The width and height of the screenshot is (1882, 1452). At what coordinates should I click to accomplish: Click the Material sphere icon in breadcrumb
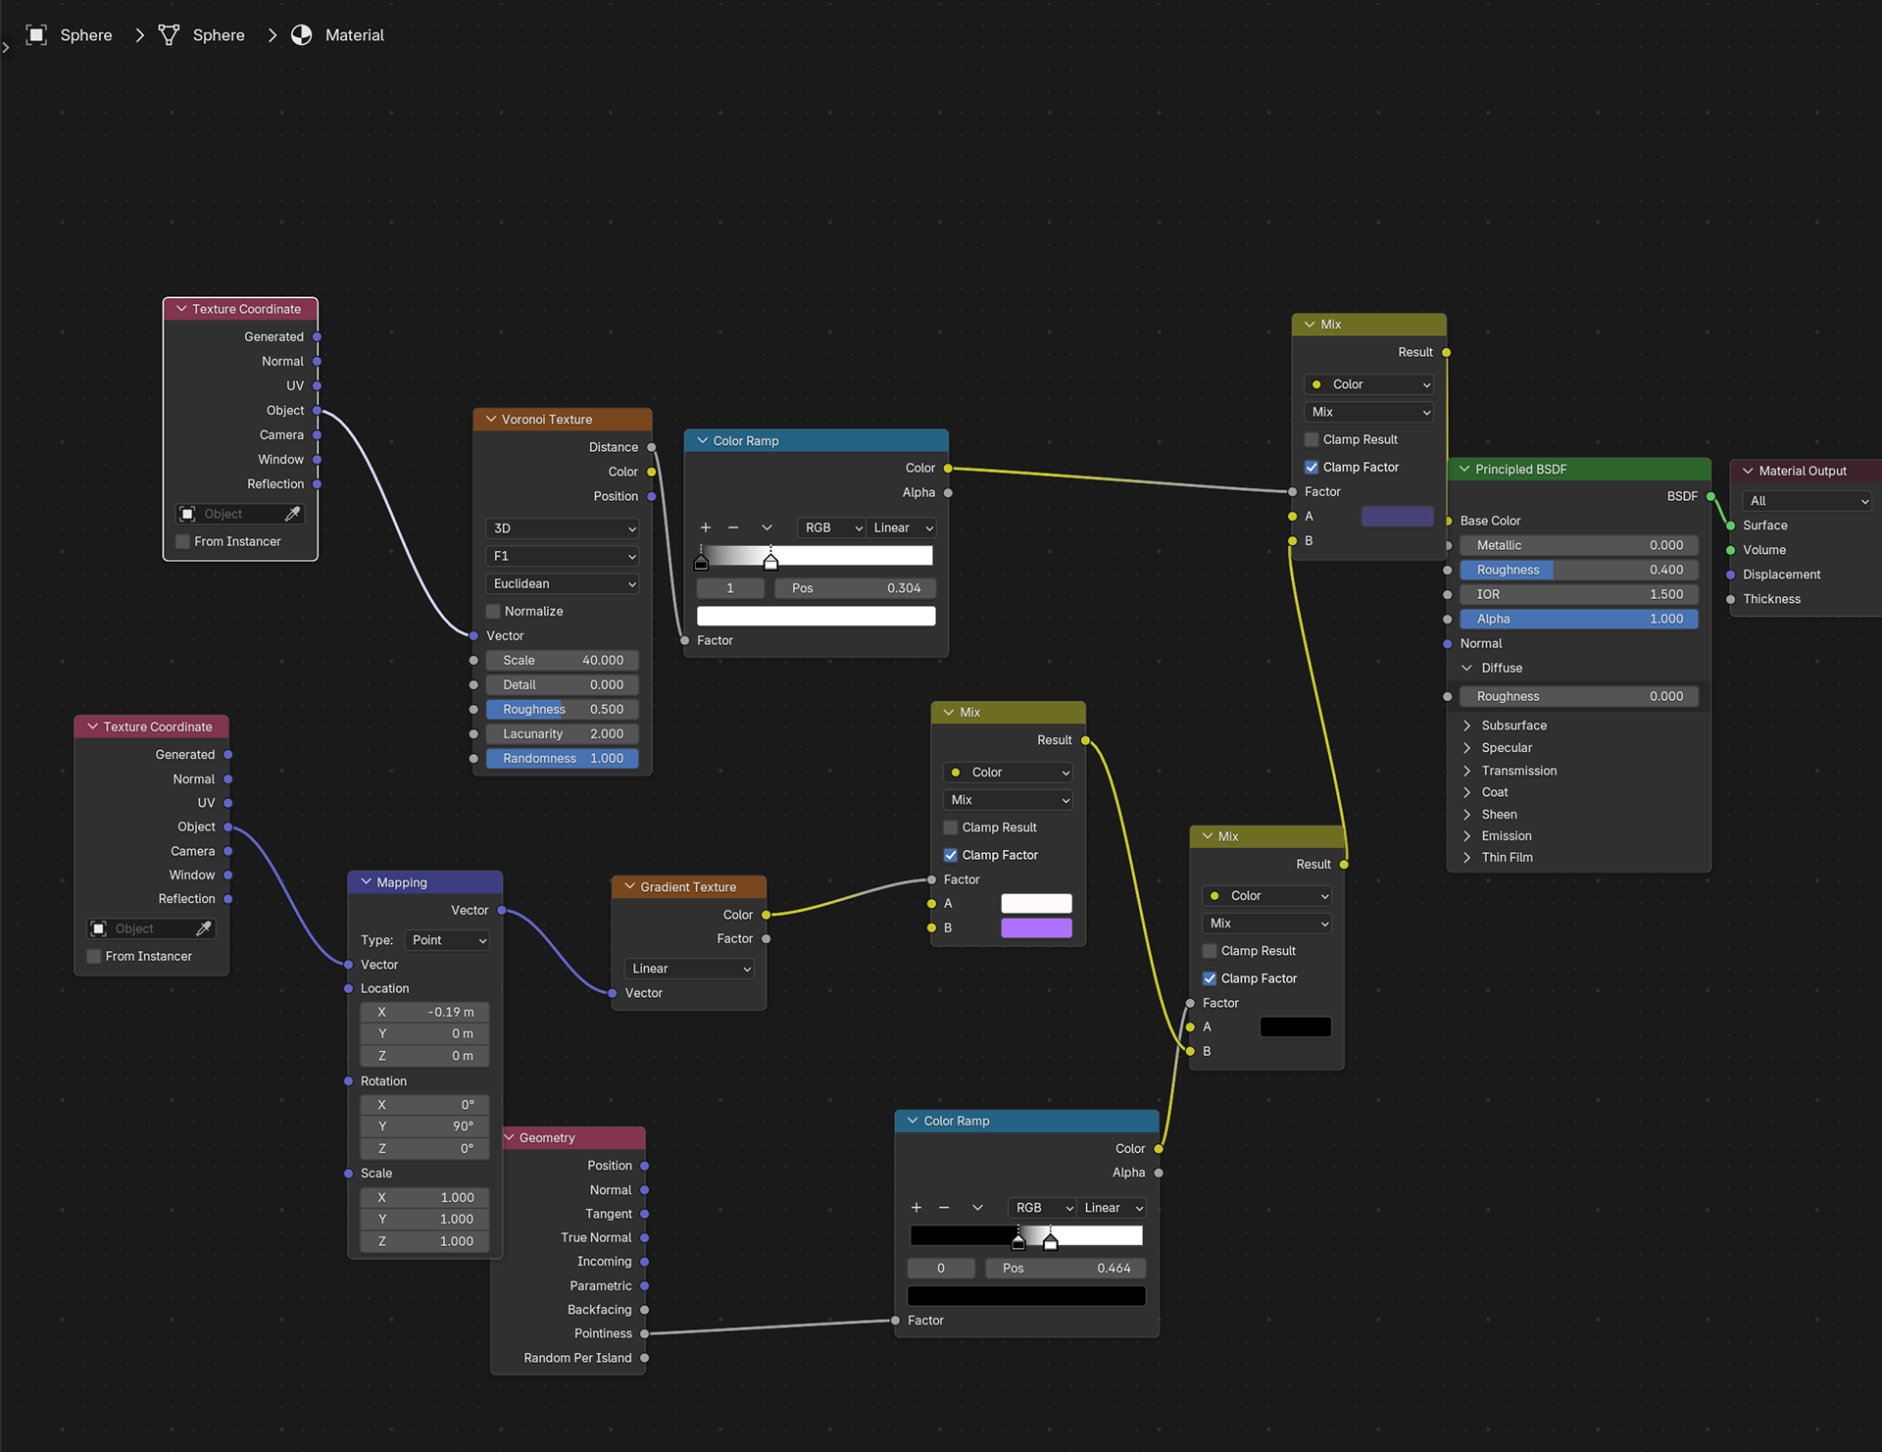(302, 35)
